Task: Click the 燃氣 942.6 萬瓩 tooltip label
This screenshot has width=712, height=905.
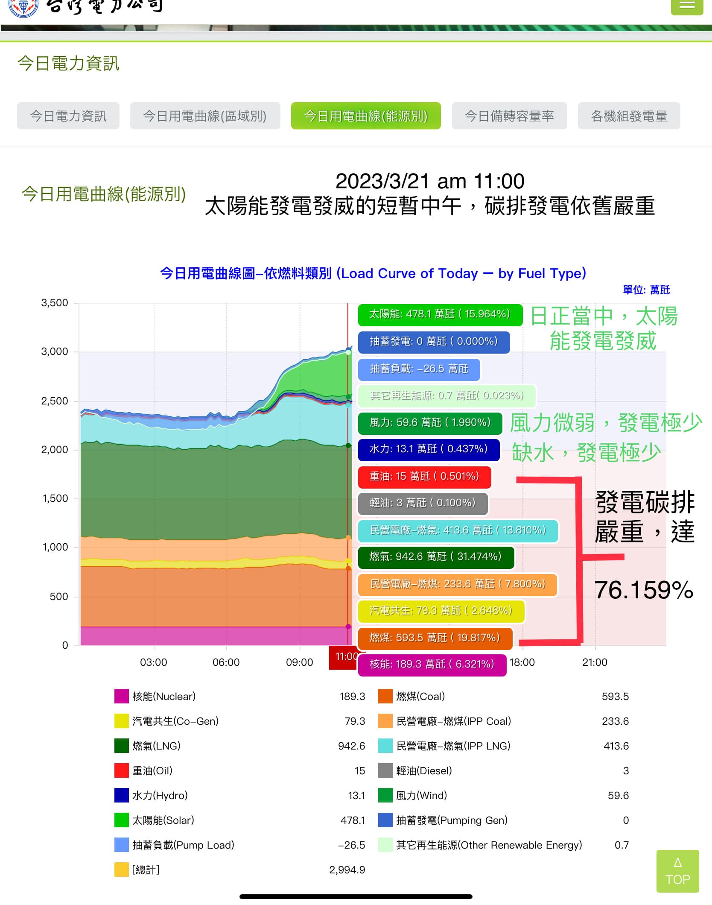Action: [436, 557]
